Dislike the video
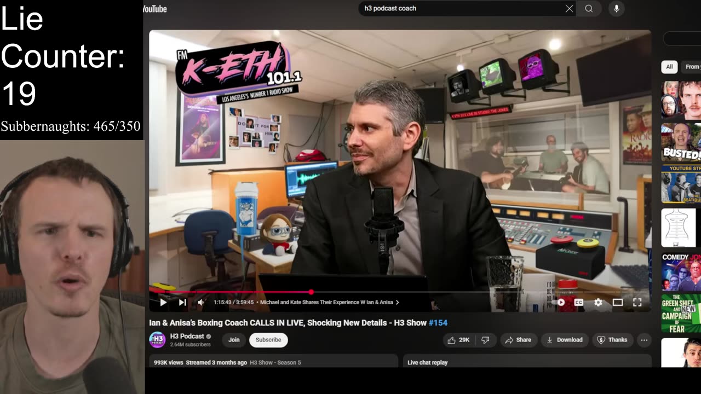This screenshot has width=701, height=394. [485, 340]
